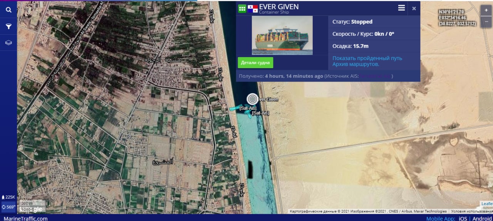Screen dimensions: 493x221
Task: Click the Статус: Stopped row
Action: pos(374,22)
